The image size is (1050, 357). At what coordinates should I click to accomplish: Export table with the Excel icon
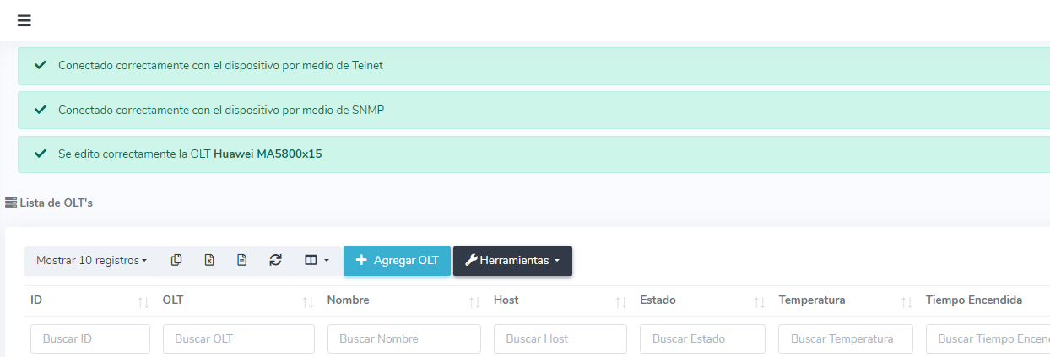coord(209,261)
